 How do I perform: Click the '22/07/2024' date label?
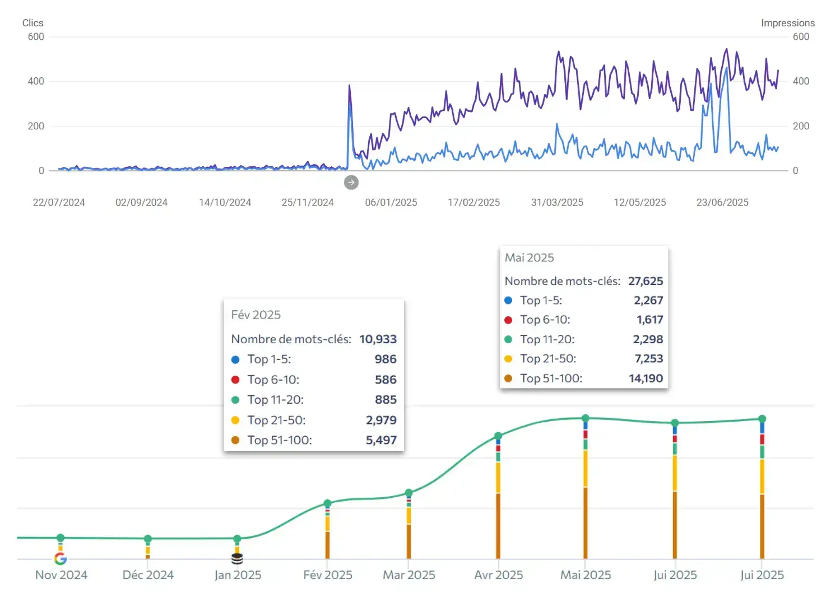click(59, 203)
